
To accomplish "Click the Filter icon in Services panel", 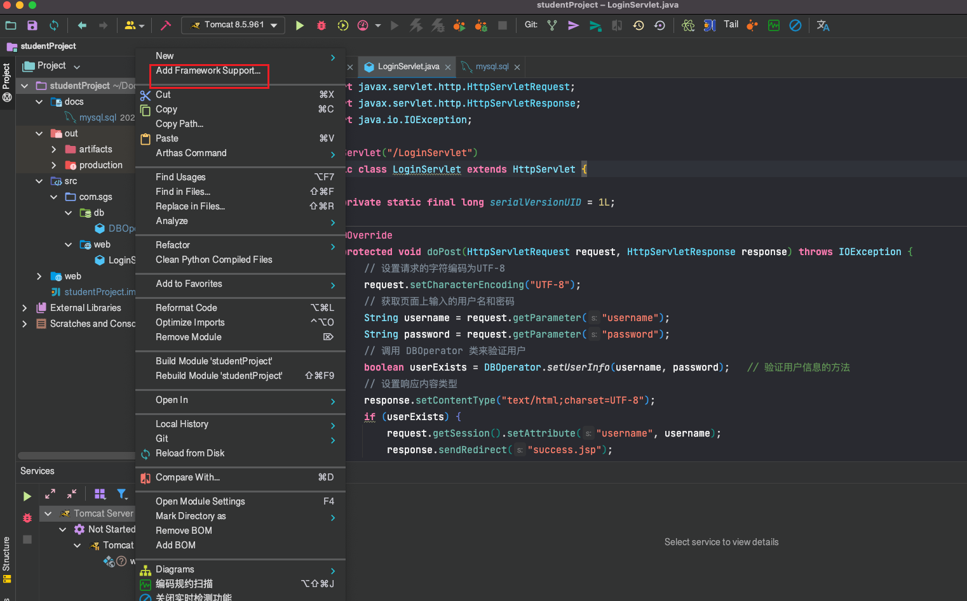I will [122, 494].
